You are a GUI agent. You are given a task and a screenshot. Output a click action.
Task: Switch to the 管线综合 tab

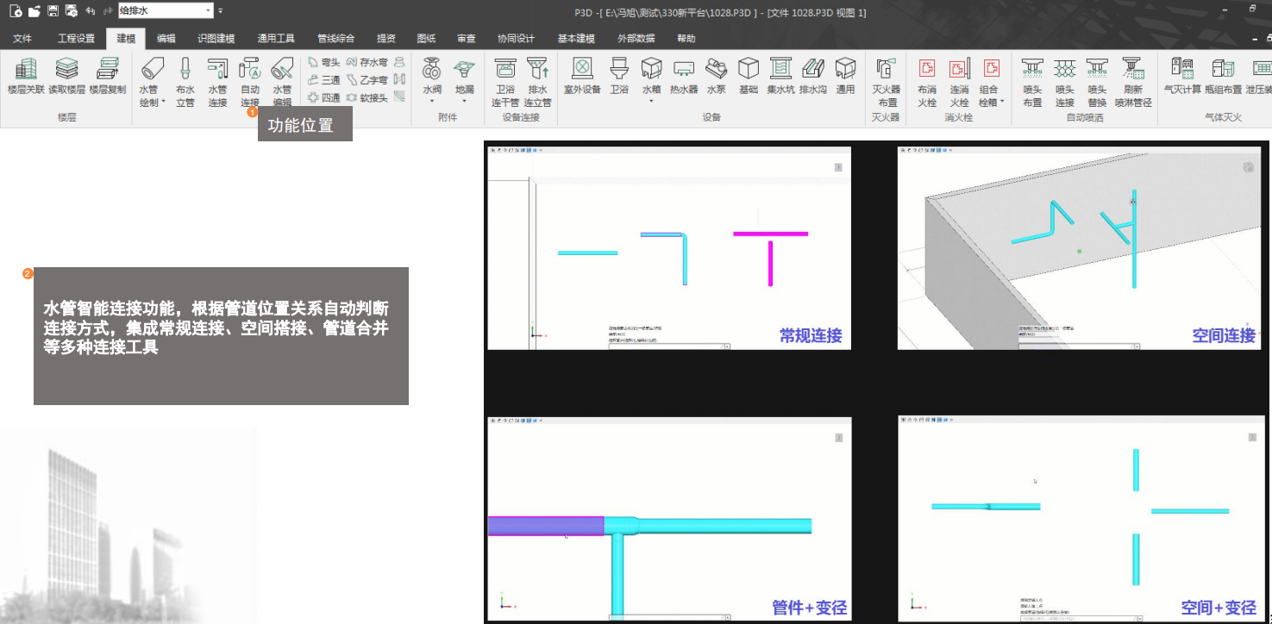click(335, 39)
